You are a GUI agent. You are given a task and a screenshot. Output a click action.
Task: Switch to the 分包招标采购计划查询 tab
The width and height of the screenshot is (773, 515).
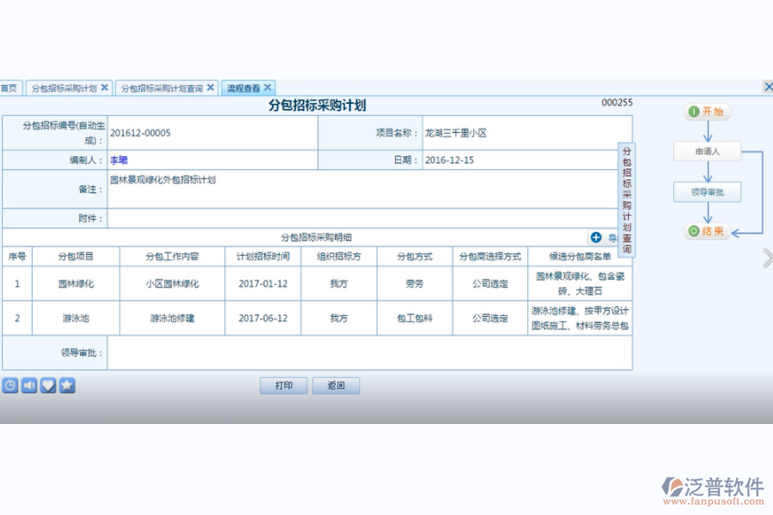coord(163,87)
